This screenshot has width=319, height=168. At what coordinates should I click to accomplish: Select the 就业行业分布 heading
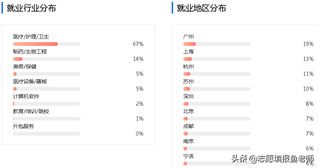[31, 8]
